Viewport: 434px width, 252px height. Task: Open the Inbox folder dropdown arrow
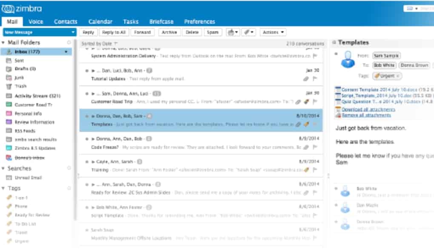pos(66,52)
